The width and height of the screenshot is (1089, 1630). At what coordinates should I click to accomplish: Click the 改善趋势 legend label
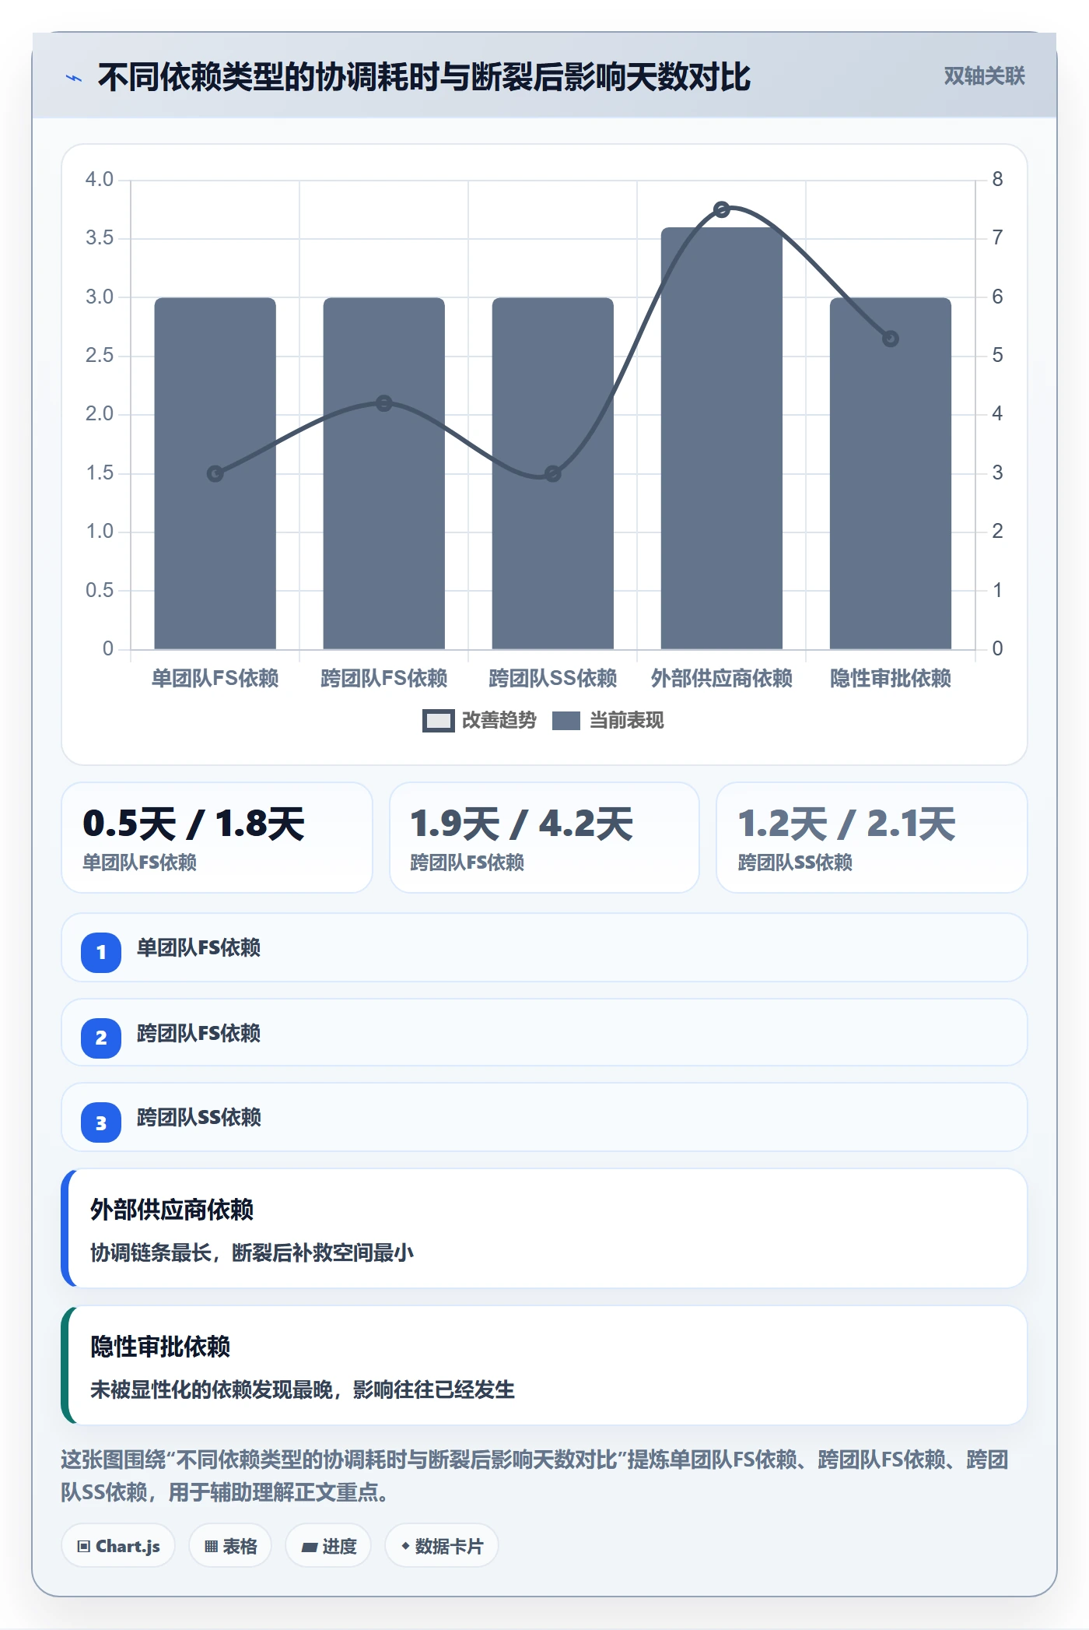click(499, 721)
